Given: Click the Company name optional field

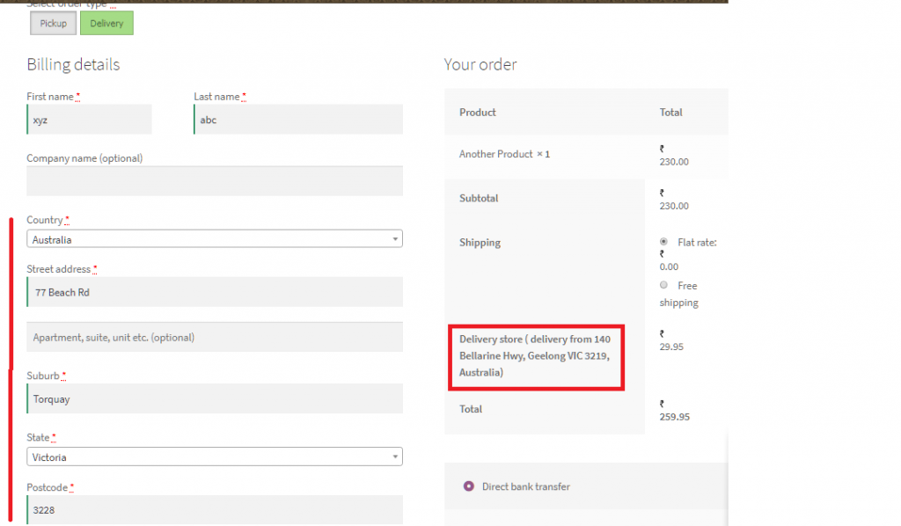Looking at the screenshot, I should [215, 180].
